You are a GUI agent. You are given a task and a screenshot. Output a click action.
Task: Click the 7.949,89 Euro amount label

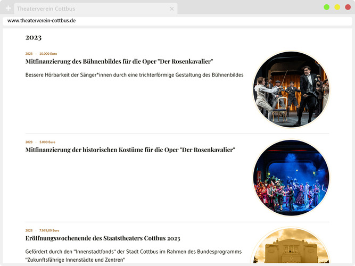pos(49,230)
